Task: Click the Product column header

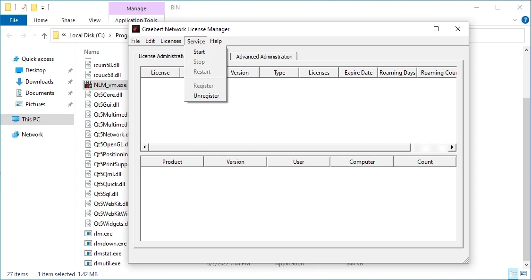Action: tap(172, 162)
